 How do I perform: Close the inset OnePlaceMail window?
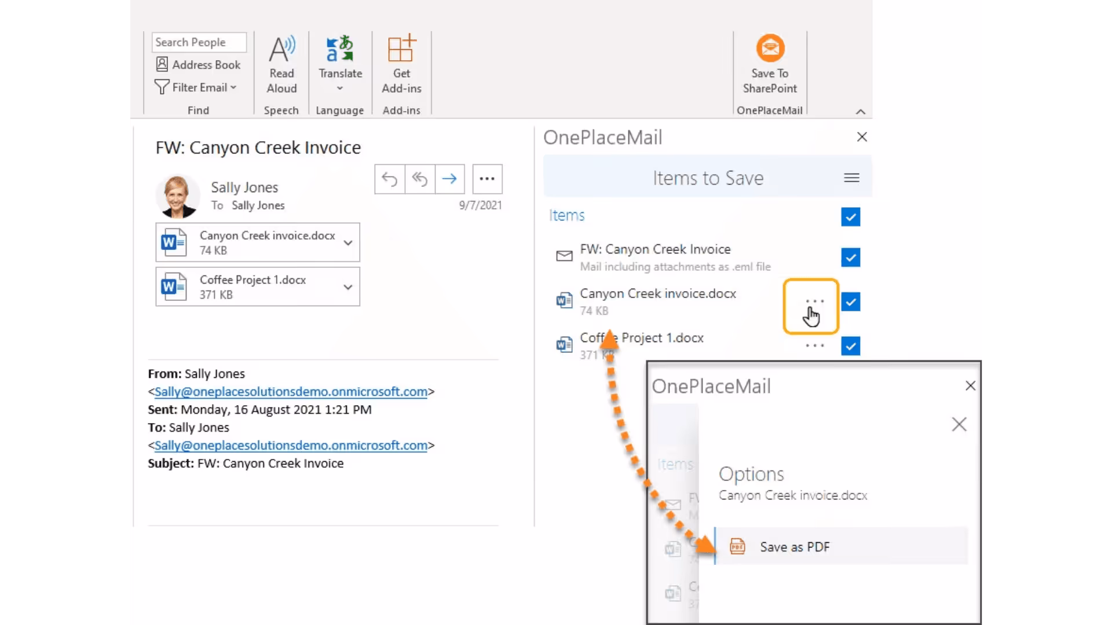point(971,386)
